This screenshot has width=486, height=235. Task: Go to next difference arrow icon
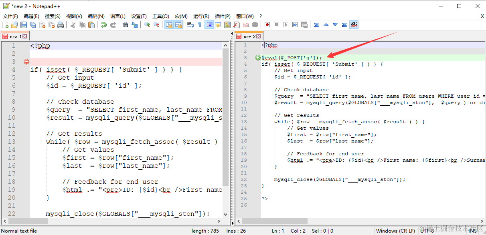pos(335,25)
